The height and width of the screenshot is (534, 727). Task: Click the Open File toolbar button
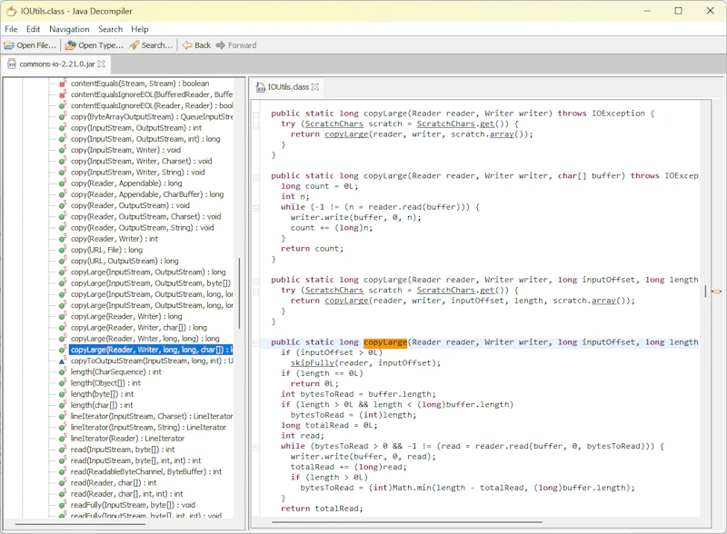pyautogui.click(x=30, y=45)
